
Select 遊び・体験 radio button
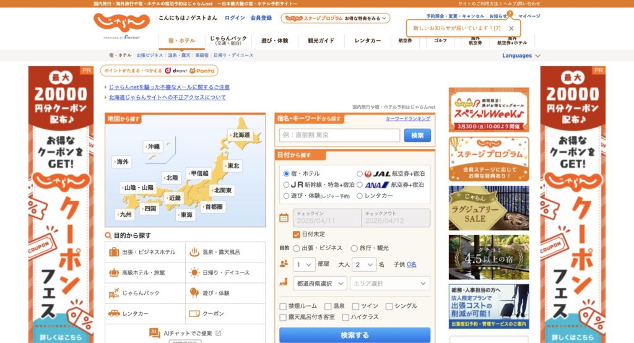(286, 196)
